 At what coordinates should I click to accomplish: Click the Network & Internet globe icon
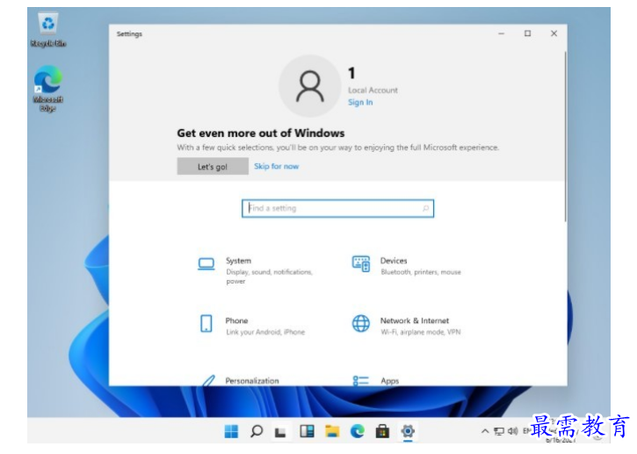click(361, 324)
